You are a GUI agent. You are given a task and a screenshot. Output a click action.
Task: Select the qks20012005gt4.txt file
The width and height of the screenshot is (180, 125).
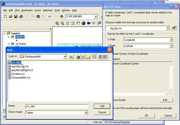tap(21, 70)
